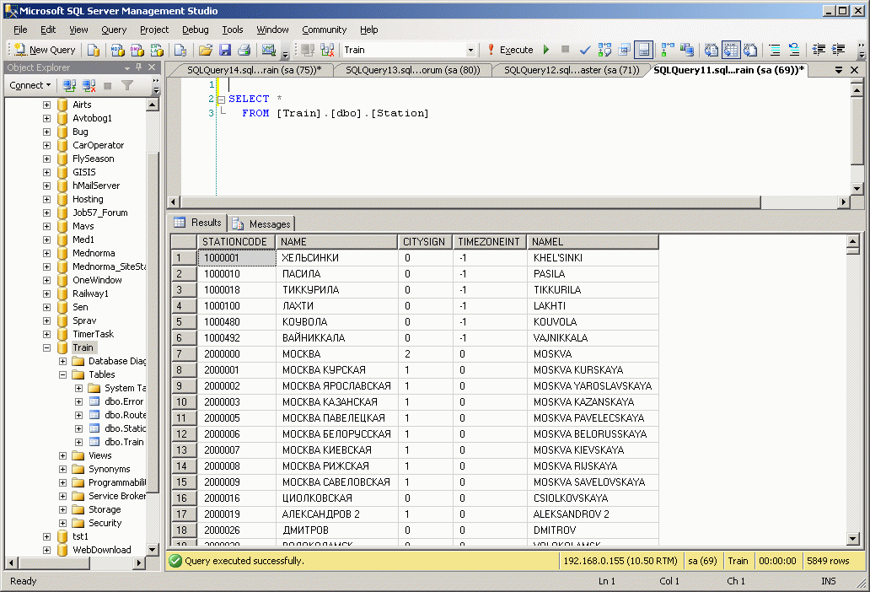Select the cell containing 1000001
Image resolution: width=870 pixels, height=592 pixels.
[237, 258]
